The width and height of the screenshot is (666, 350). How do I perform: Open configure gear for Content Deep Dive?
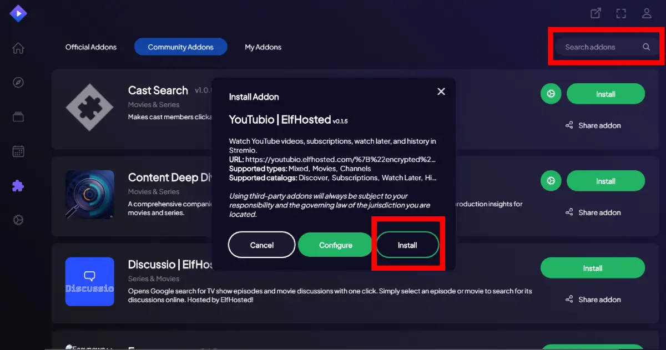tap(551, 181)
